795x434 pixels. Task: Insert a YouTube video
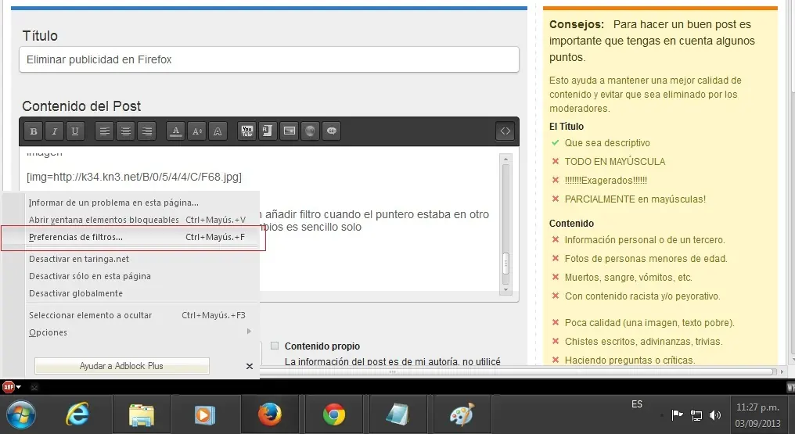coord(247,131)
